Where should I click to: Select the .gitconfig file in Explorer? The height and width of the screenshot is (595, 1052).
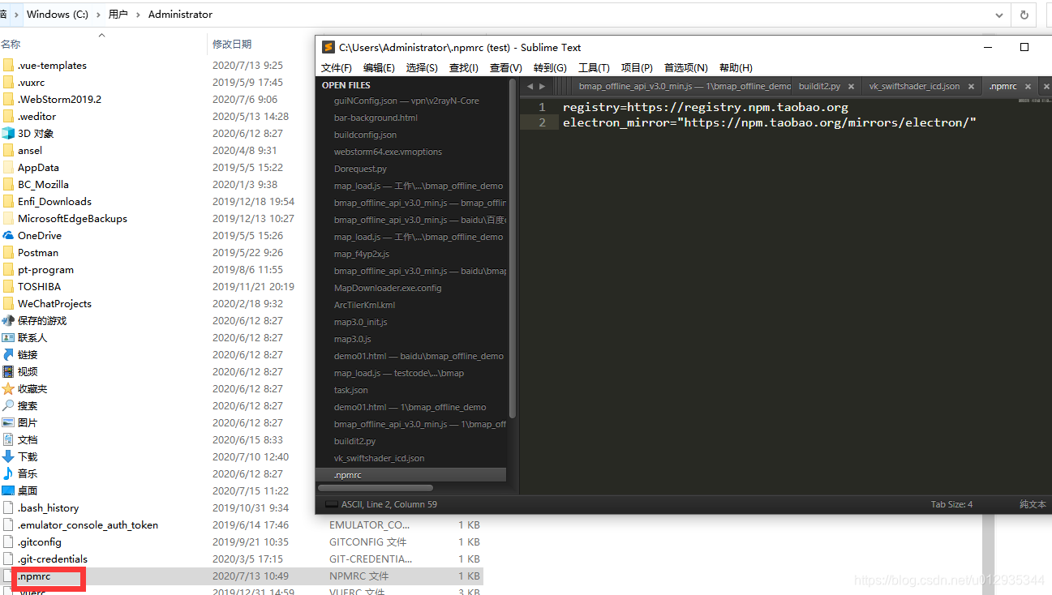pos(40,541)
